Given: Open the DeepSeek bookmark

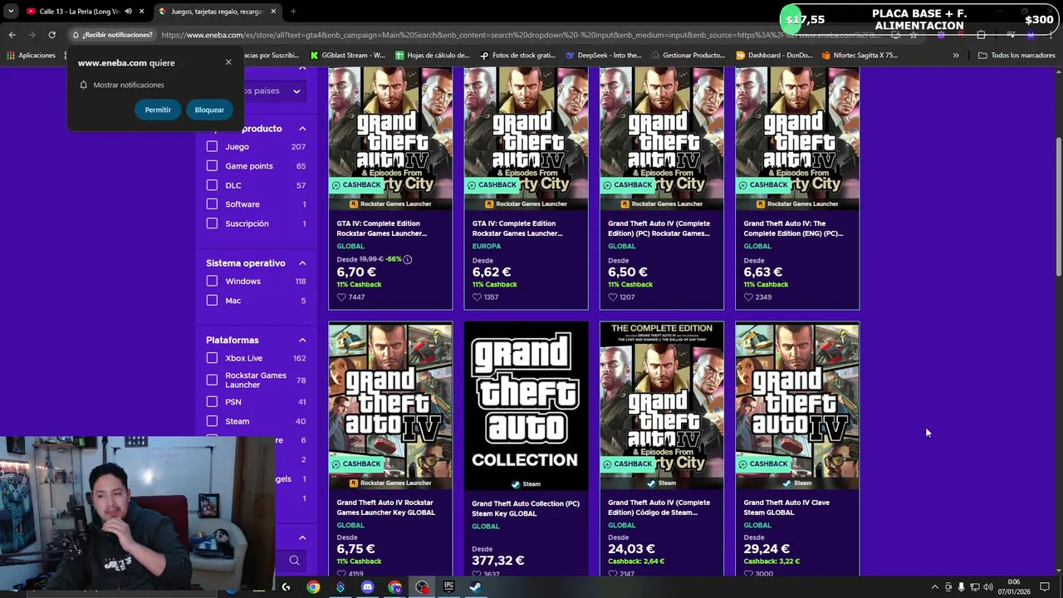Looking at the screenshot, I should [x=603, y=56].
